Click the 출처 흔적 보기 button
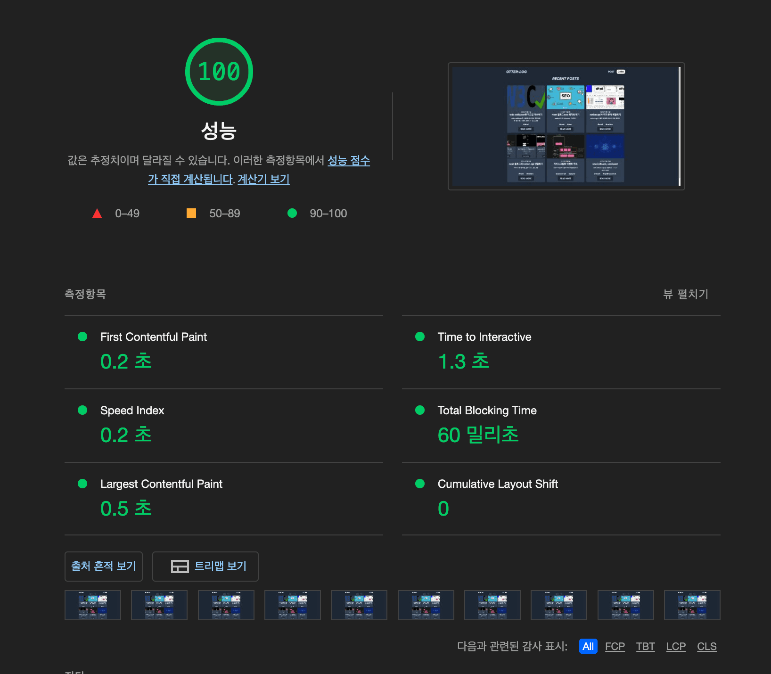 point(103,567)
